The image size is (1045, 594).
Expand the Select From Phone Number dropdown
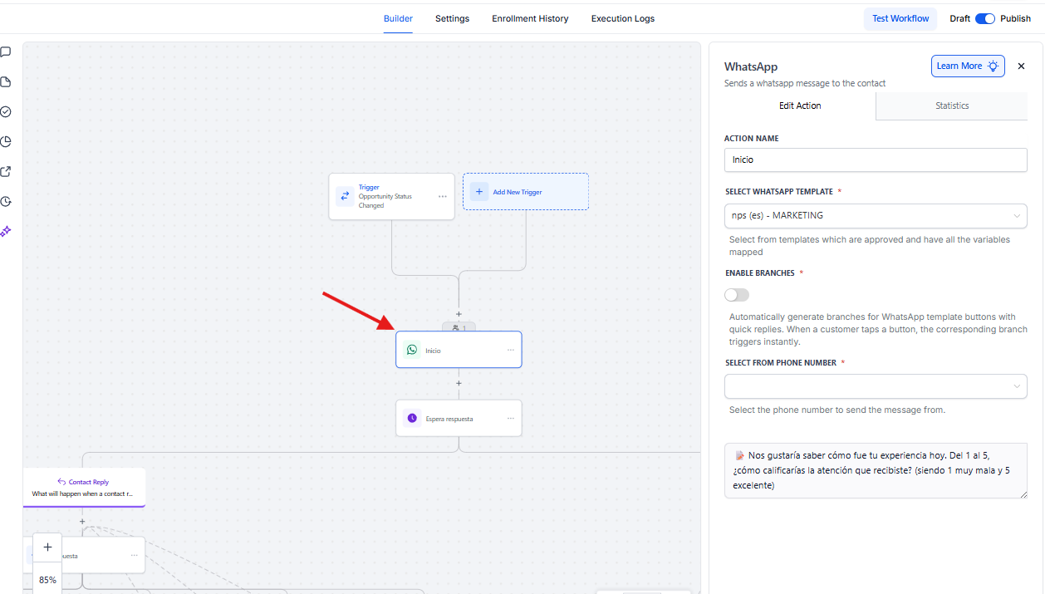(x=876, y=386)
